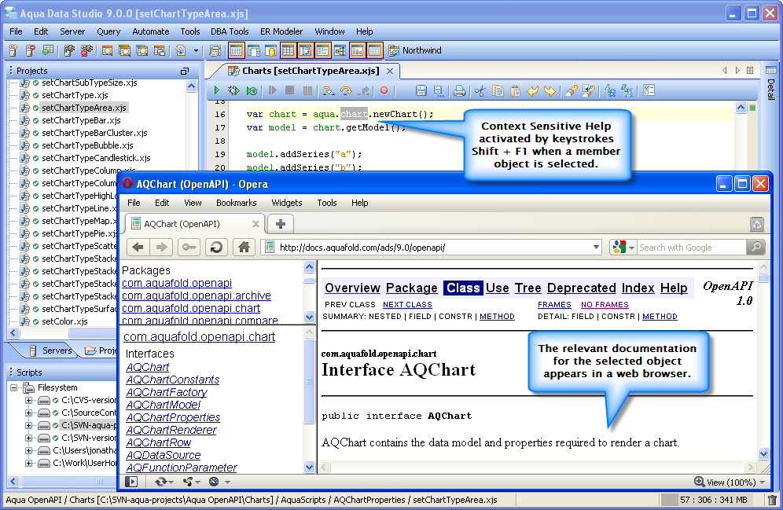Maximize the Projects panel with restore icon
Viewport: 783px width, 510px height.
pos(184,71)
